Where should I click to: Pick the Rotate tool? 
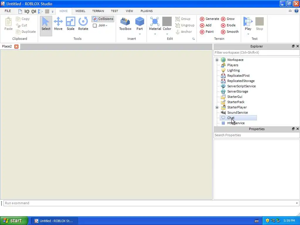click(83, 24)
